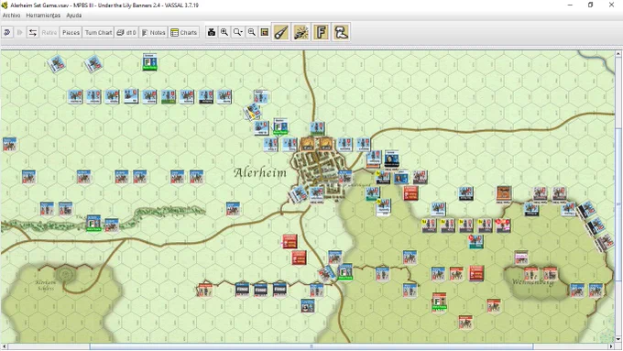Viewport: 623px width, 351px height.
Task: Open the Ayuda menu
Action: (74, 15)
